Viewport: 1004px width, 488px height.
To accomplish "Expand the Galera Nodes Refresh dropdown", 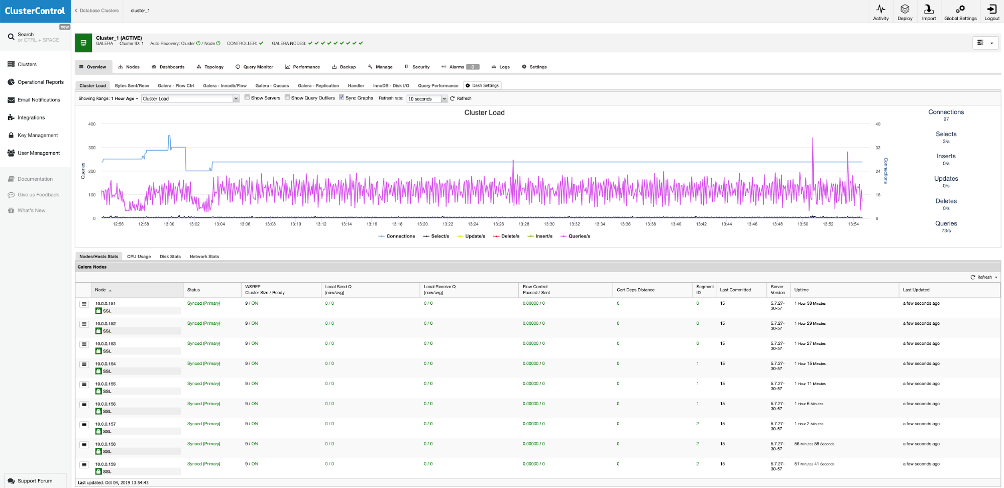I will [984, 277].
